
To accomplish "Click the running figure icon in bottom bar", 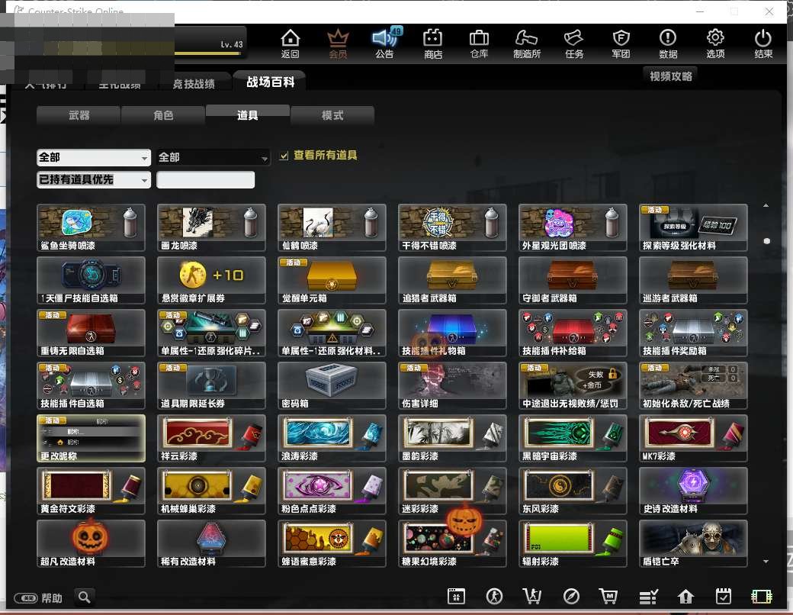I will (x=494, y=597).
